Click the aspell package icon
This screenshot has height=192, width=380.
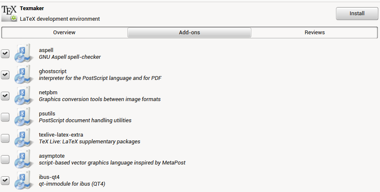(24, 53)
